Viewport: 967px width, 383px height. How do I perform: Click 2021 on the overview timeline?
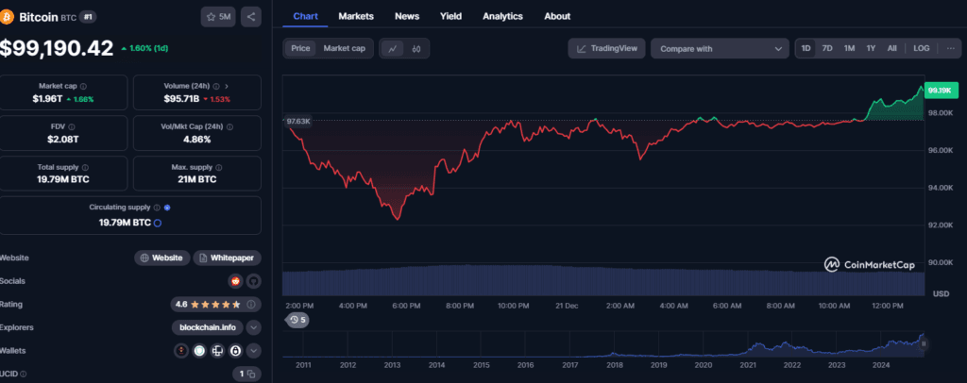point(748,364)
